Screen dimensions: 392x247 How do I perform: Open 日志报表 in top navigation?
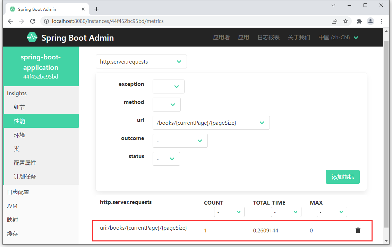(269, 38)
